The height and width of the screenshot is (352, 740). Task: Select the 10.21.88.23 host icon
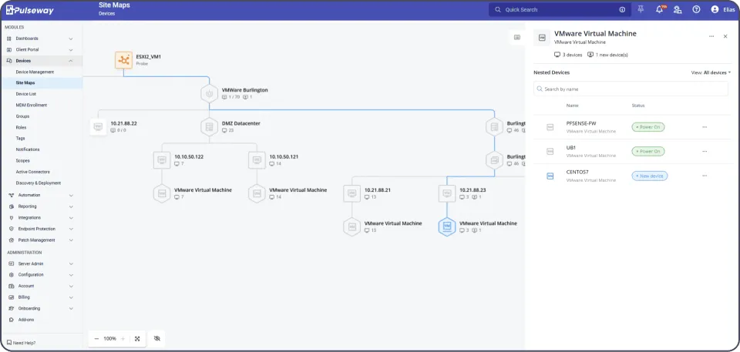[x=447, y=193]
